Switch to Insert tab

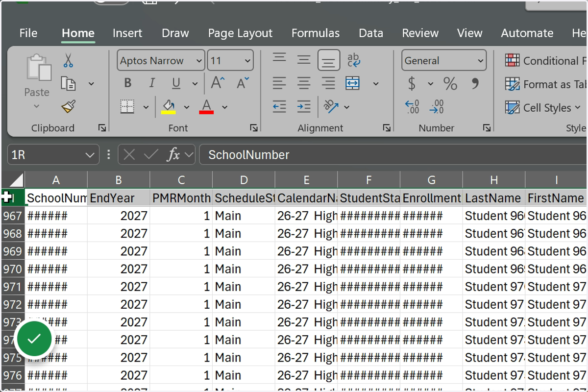127,33
